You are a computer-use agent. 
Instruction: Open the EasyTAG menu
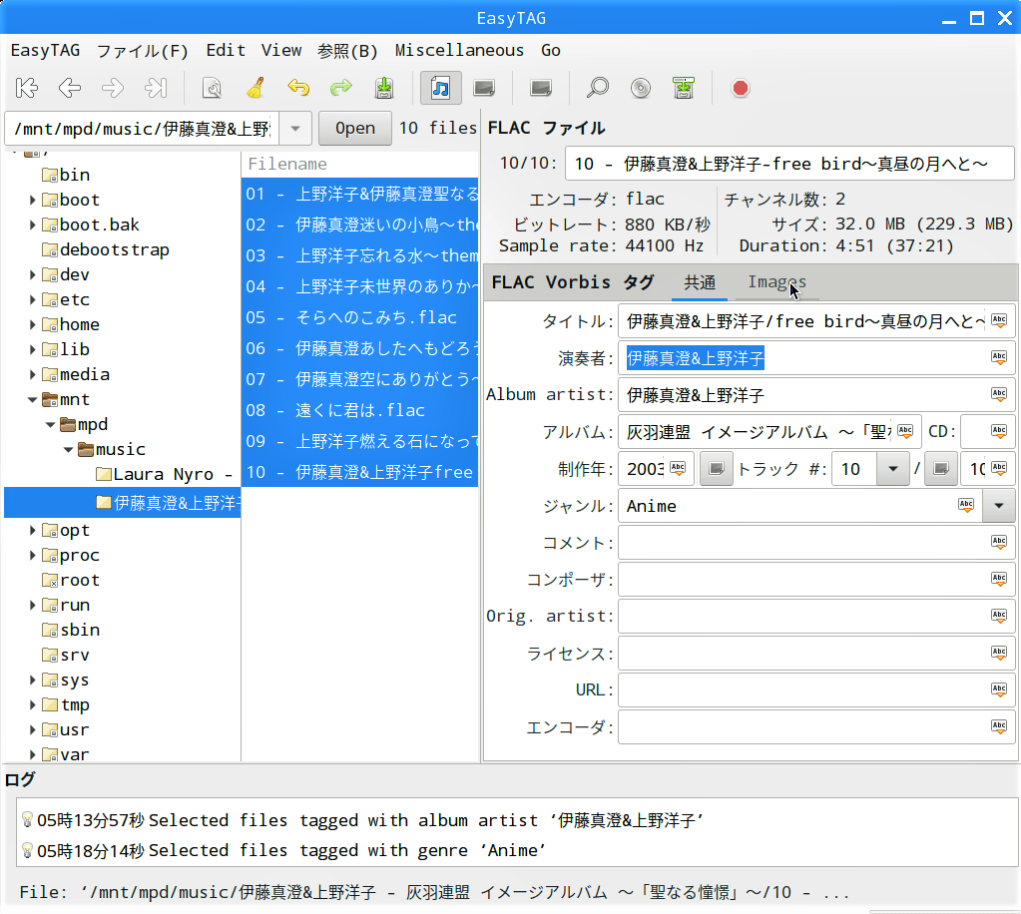[46, 50]
